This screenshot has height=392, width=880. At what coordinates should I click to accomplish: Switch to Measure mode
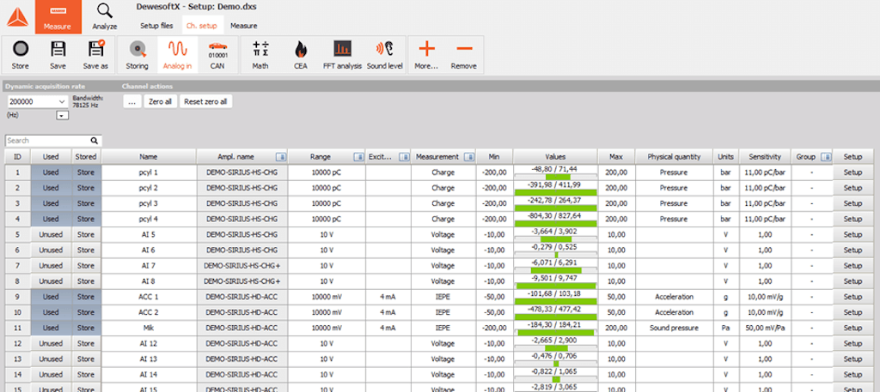click(x=58, y=17)
